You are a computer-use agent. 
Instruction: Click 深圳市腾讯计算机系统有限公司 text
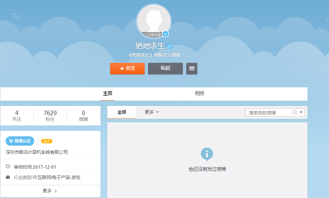pos(37,152)
